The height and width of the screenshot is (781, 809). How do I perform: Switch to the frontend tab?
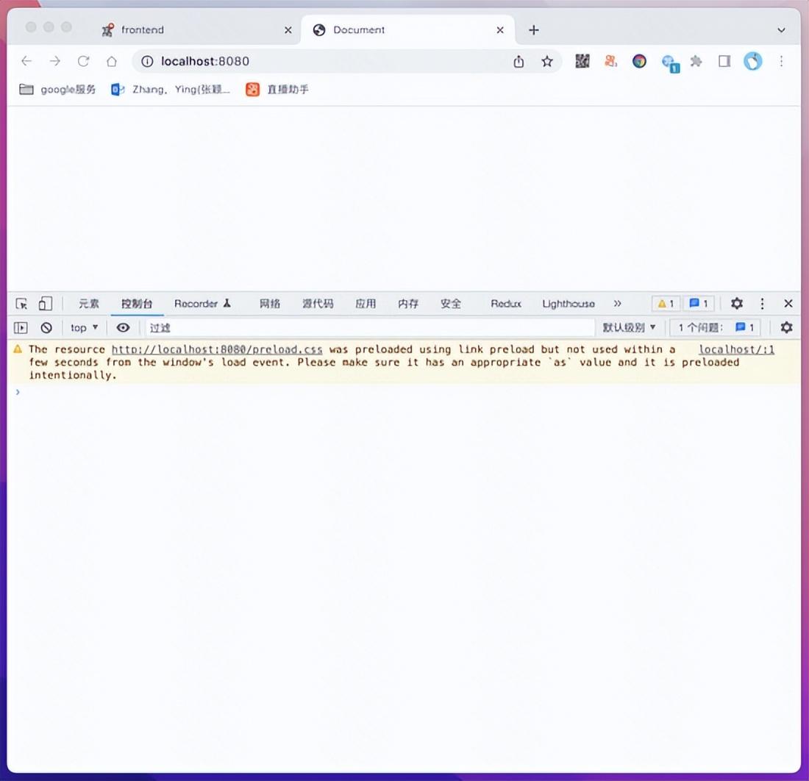pyautogui.click(x=196, y=30)
